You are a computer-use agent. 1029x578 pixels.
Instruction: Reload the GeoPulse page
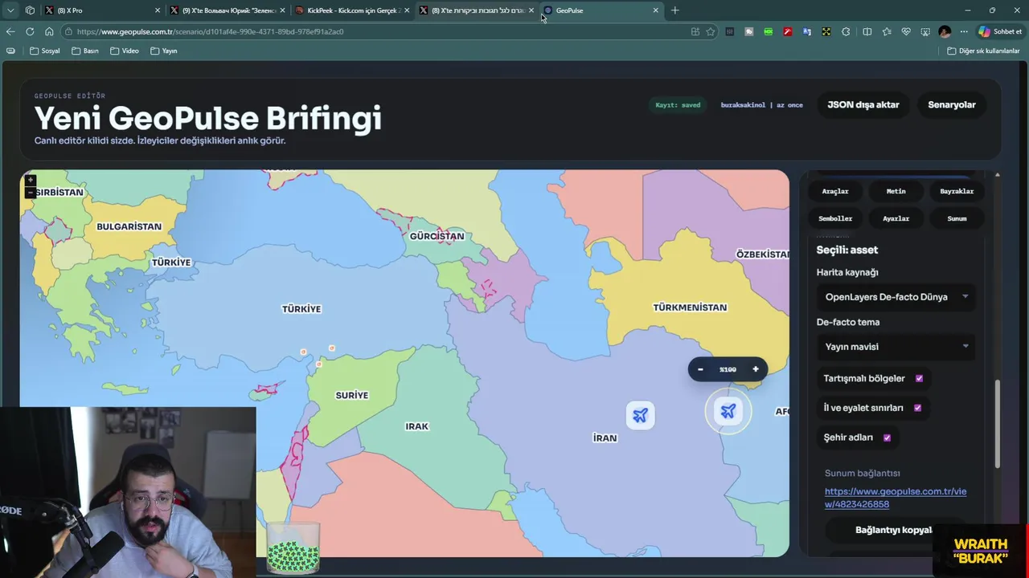pyautogui.click(x=30, y=31)
